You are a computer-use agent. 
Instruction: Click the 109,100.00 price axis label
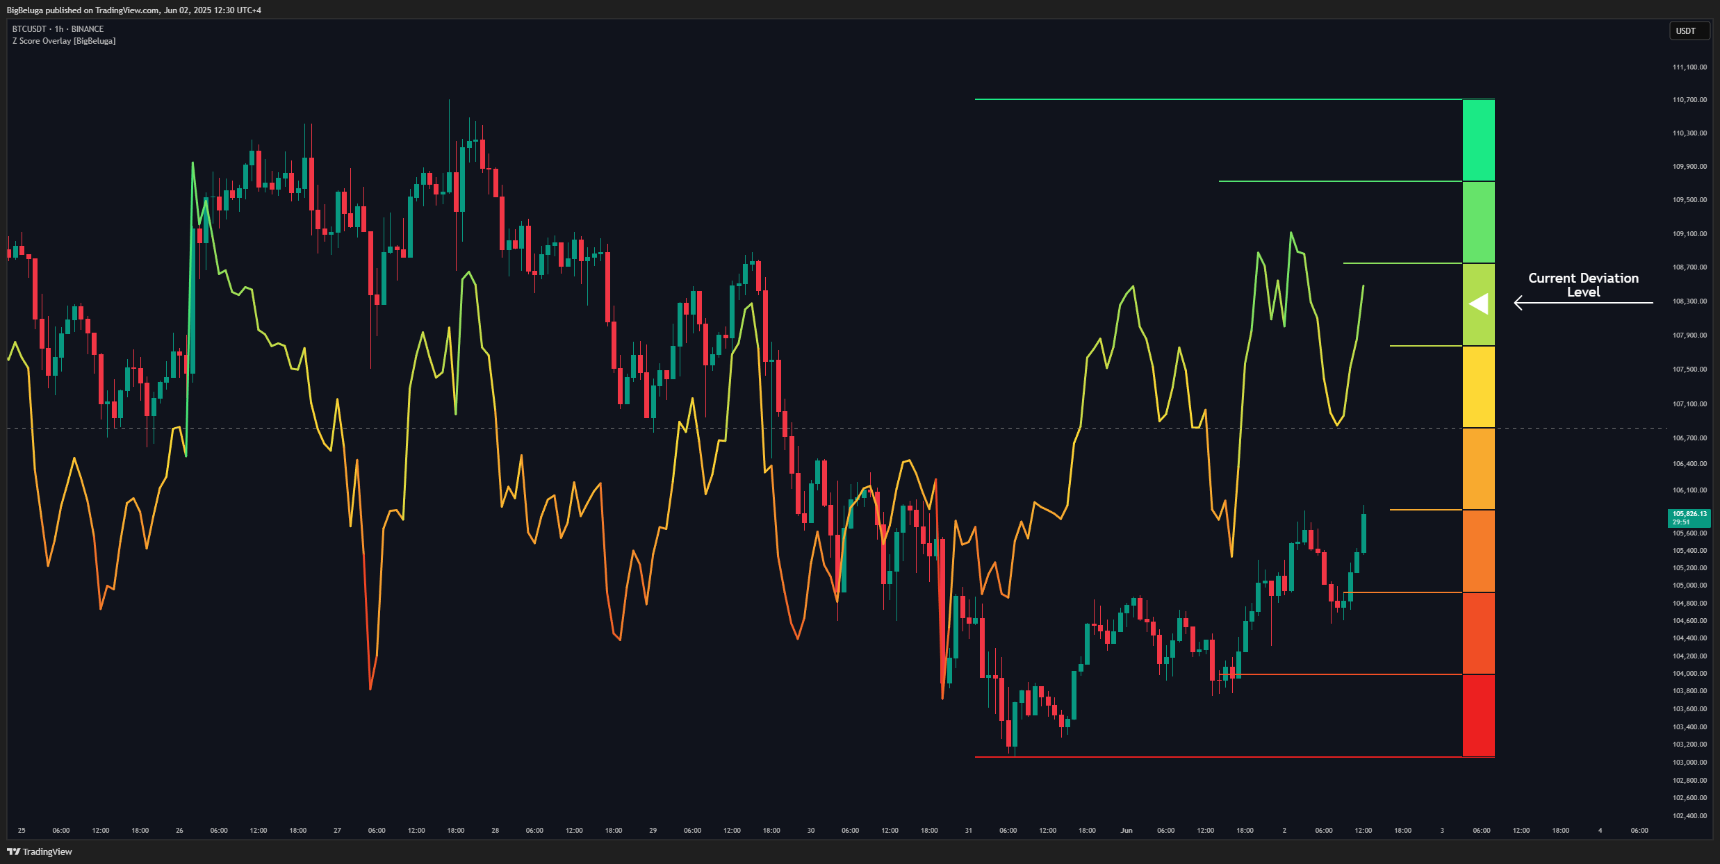pyautogui.click(x=1689, y=234)
